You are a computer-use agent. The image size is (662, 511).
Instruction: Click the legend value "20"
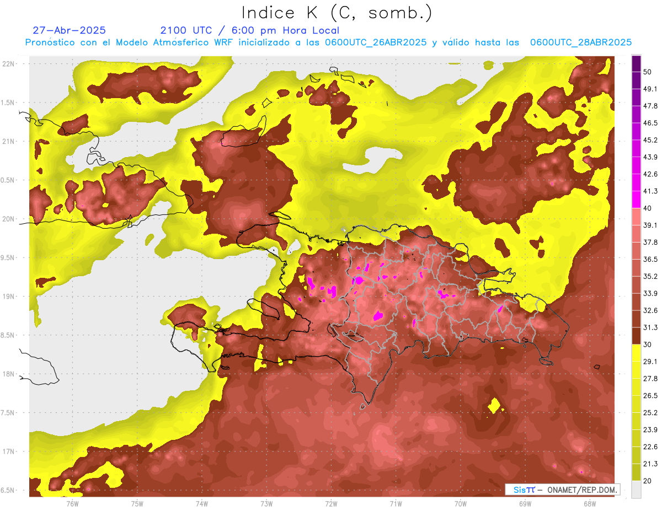pyautogui.click(x=648, y=481)
